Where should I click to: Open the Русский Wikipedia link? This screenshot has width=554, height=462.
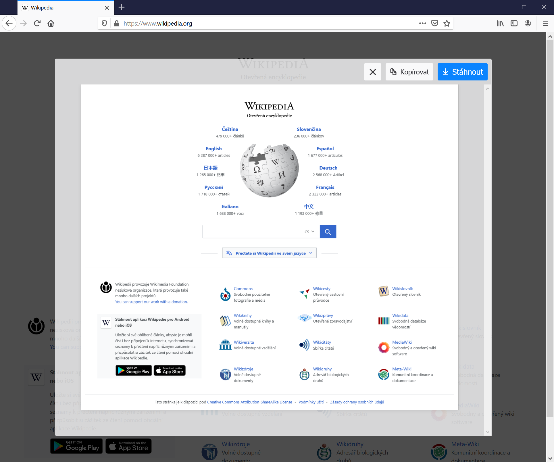[x=214, y=187]
